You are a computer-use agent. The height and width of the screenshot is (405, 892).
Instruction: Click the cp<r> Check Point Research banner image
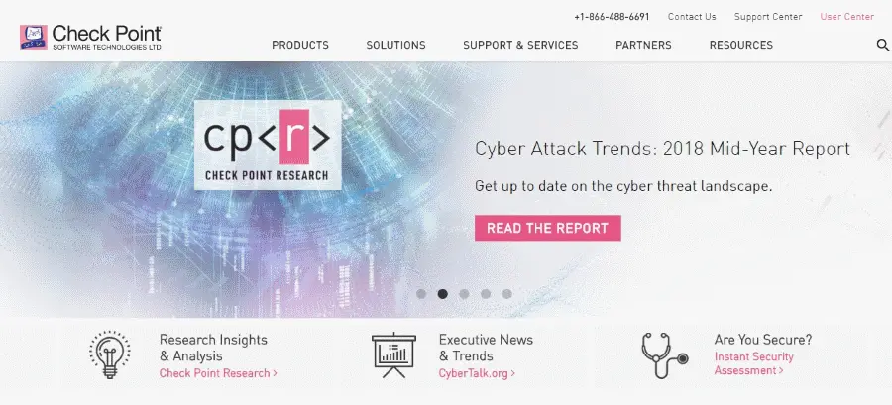coord(268,146)
